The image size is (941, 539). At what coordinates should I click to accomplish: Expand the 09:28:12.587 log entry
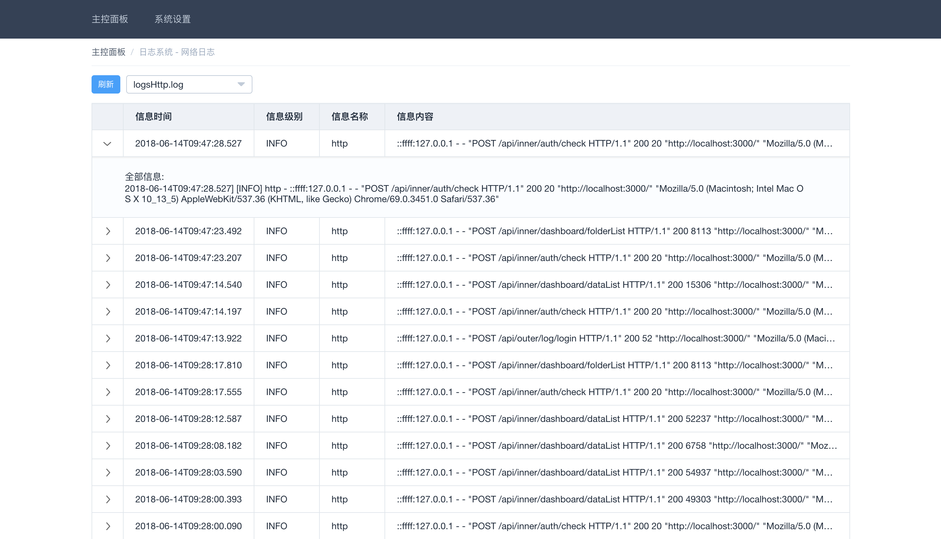pyautogui.click(x=108, y=419)
